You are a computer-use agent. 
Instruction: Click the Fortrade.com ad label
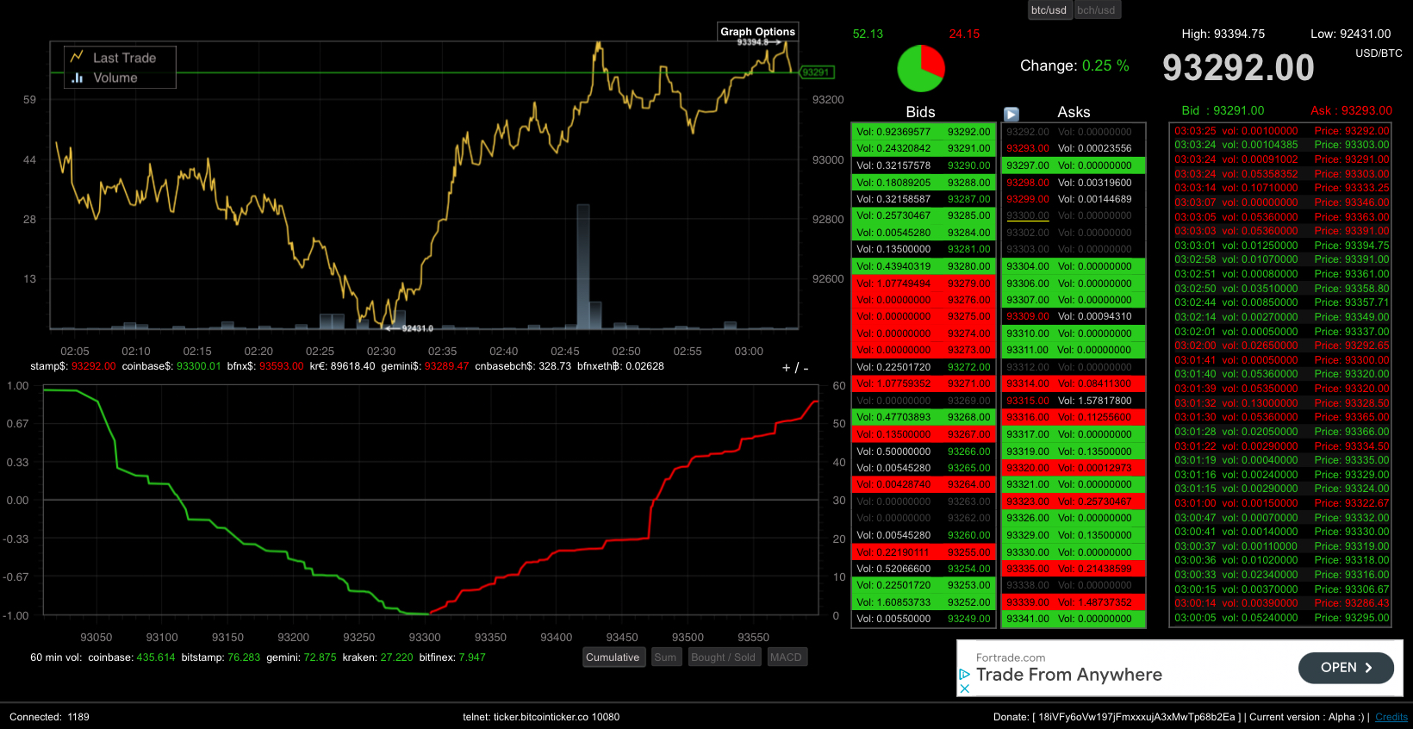point(1011,657)
